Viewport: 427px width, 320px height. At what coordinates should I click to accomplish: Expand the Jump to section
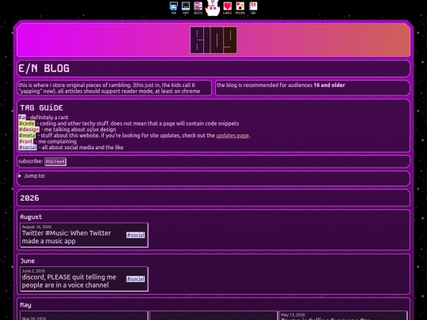pos(32,175)
